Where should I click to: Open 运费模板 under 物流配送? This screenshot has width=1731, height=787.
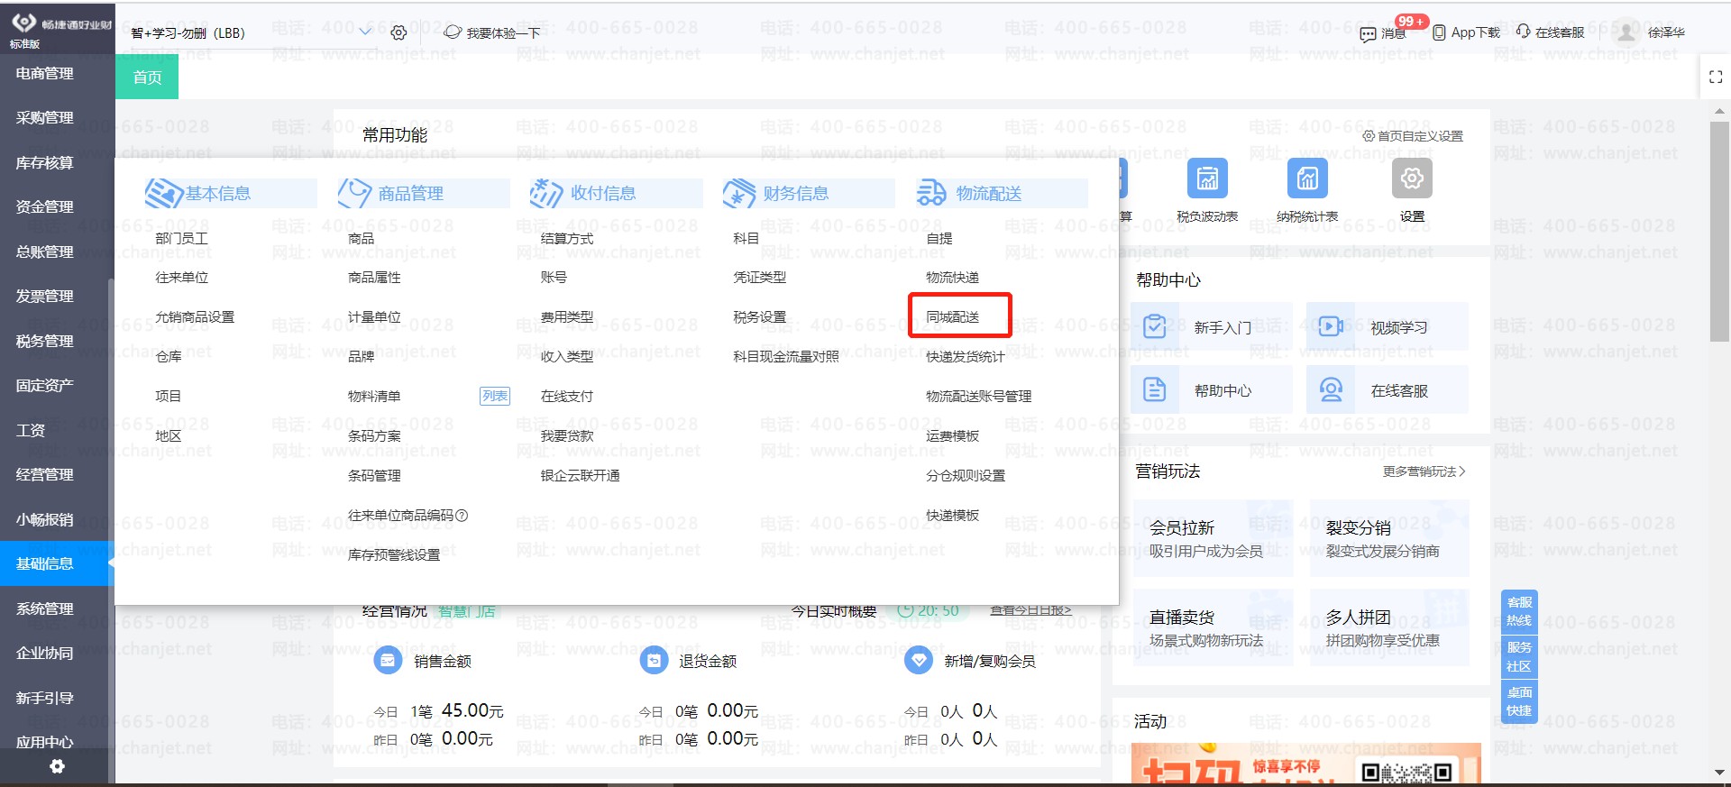tap(952, 436)
